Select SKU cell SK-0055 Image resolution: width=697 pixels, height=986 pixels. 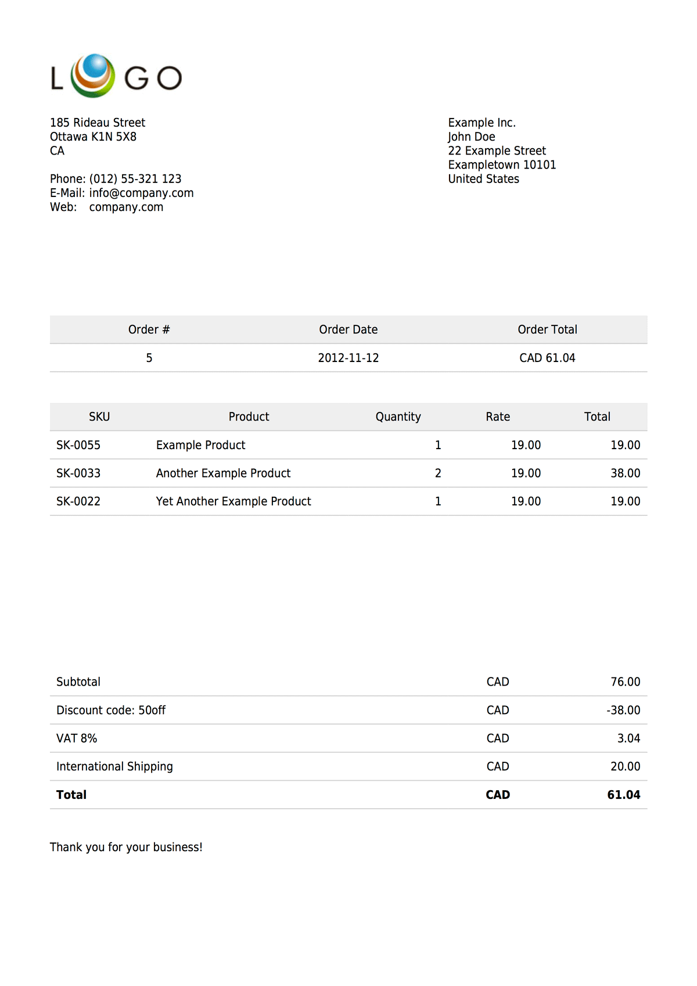coord(78,445)
